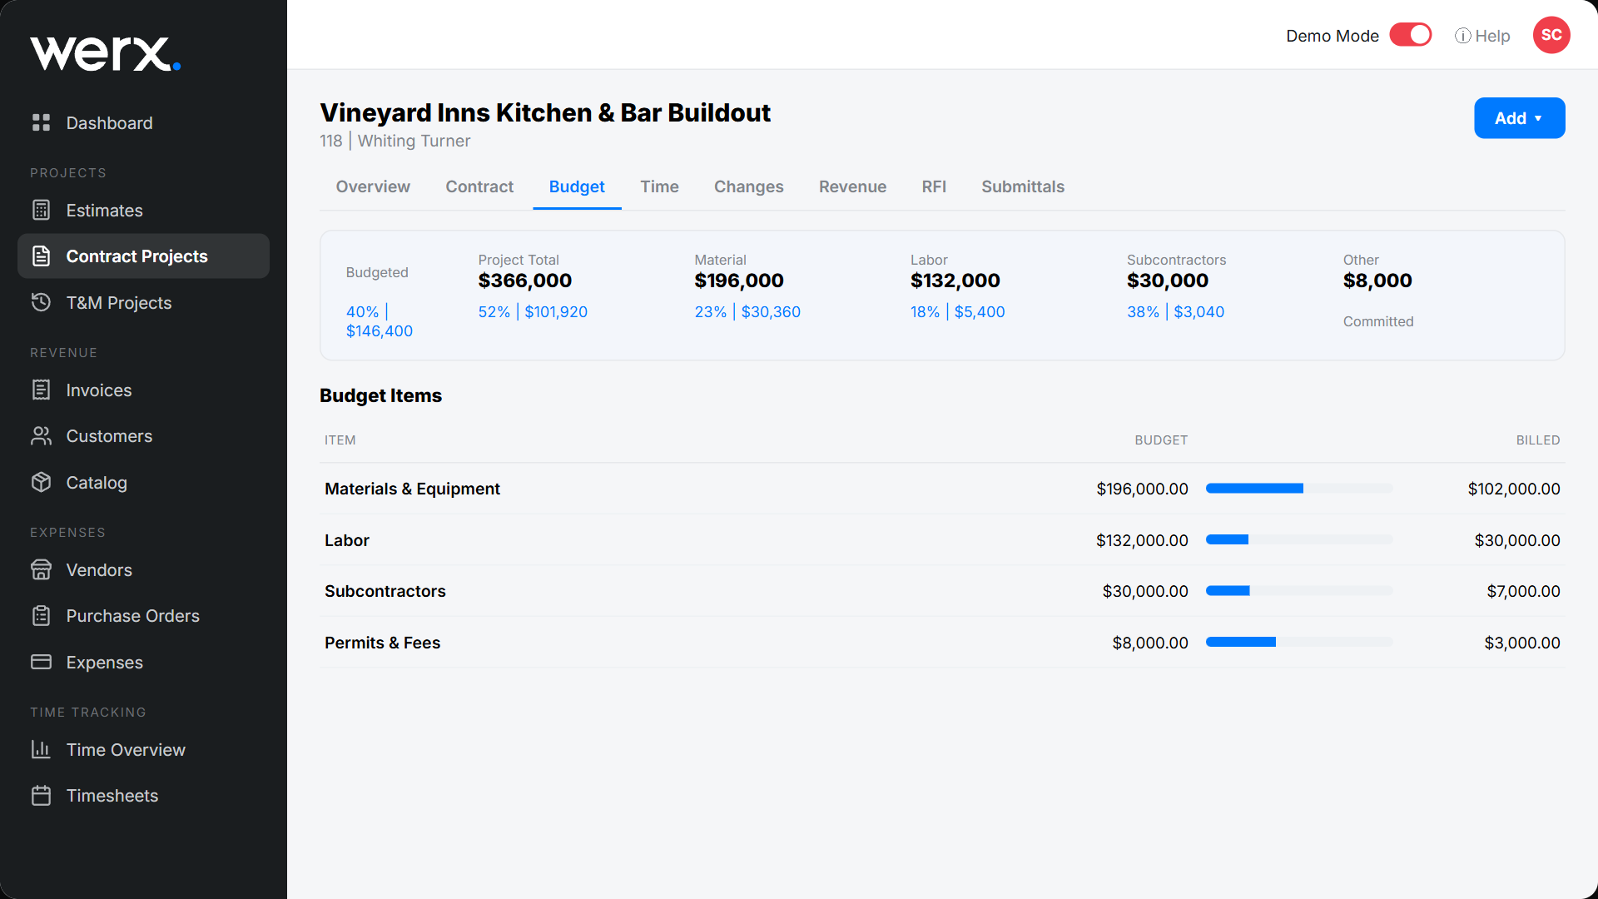
Task: Click the Dashboard grid icon
Action: (x=41, y=122)
